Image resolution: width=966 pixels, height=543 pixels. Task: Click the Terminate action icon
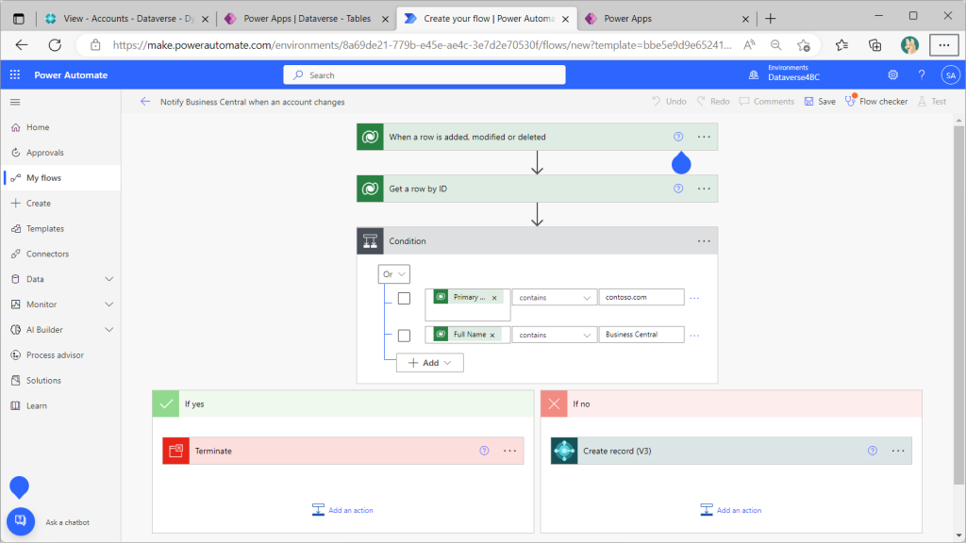point(176,451)
